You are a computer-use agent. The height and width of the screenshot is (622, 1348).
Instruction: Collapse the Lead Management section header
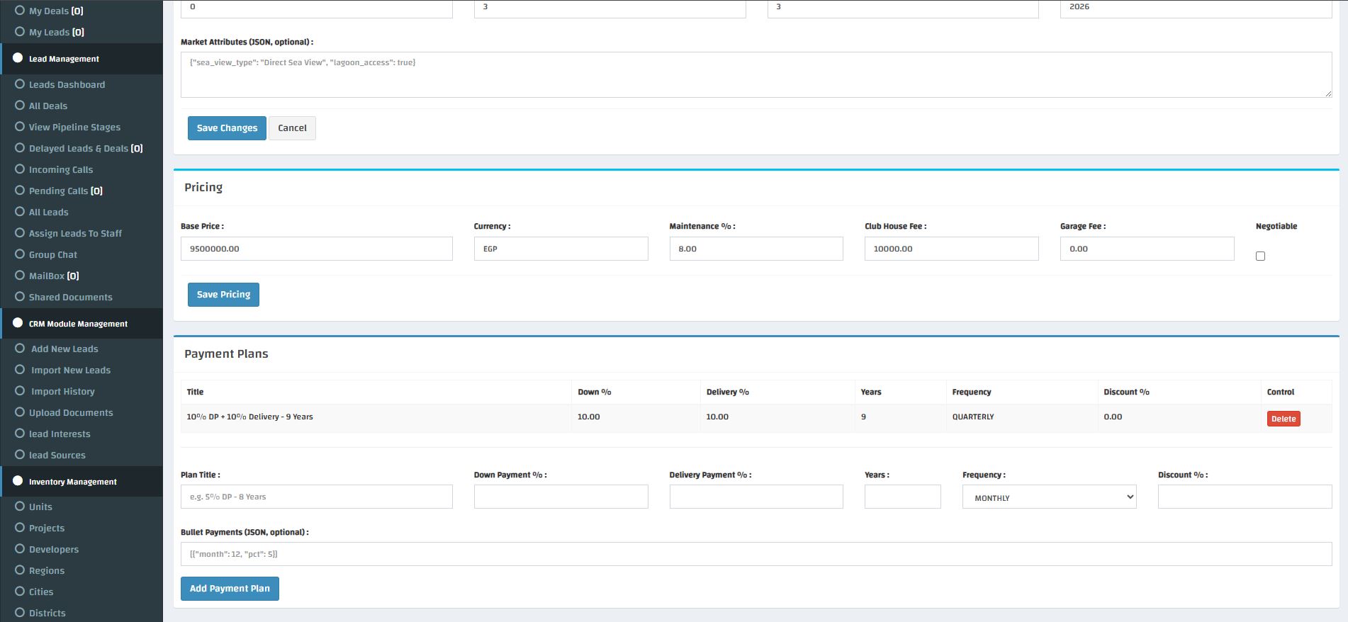pos(82,59)
